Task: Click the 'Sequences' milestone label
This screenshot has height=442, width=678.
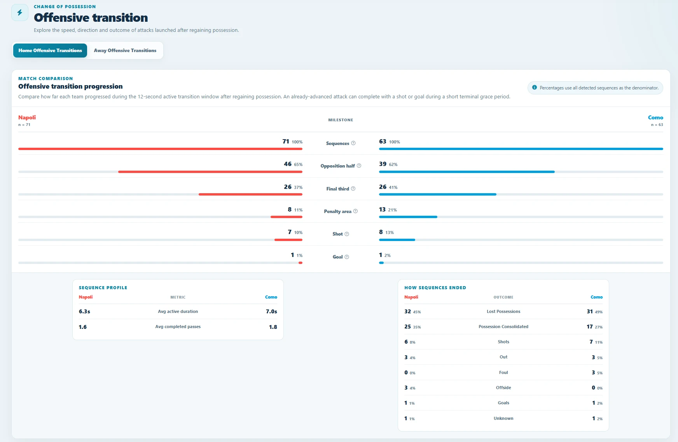Action: click(x=337, y=143)
